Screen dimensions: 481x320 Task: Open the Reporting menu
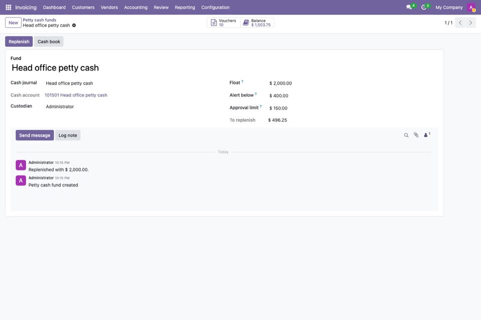[x=185, y=8]
